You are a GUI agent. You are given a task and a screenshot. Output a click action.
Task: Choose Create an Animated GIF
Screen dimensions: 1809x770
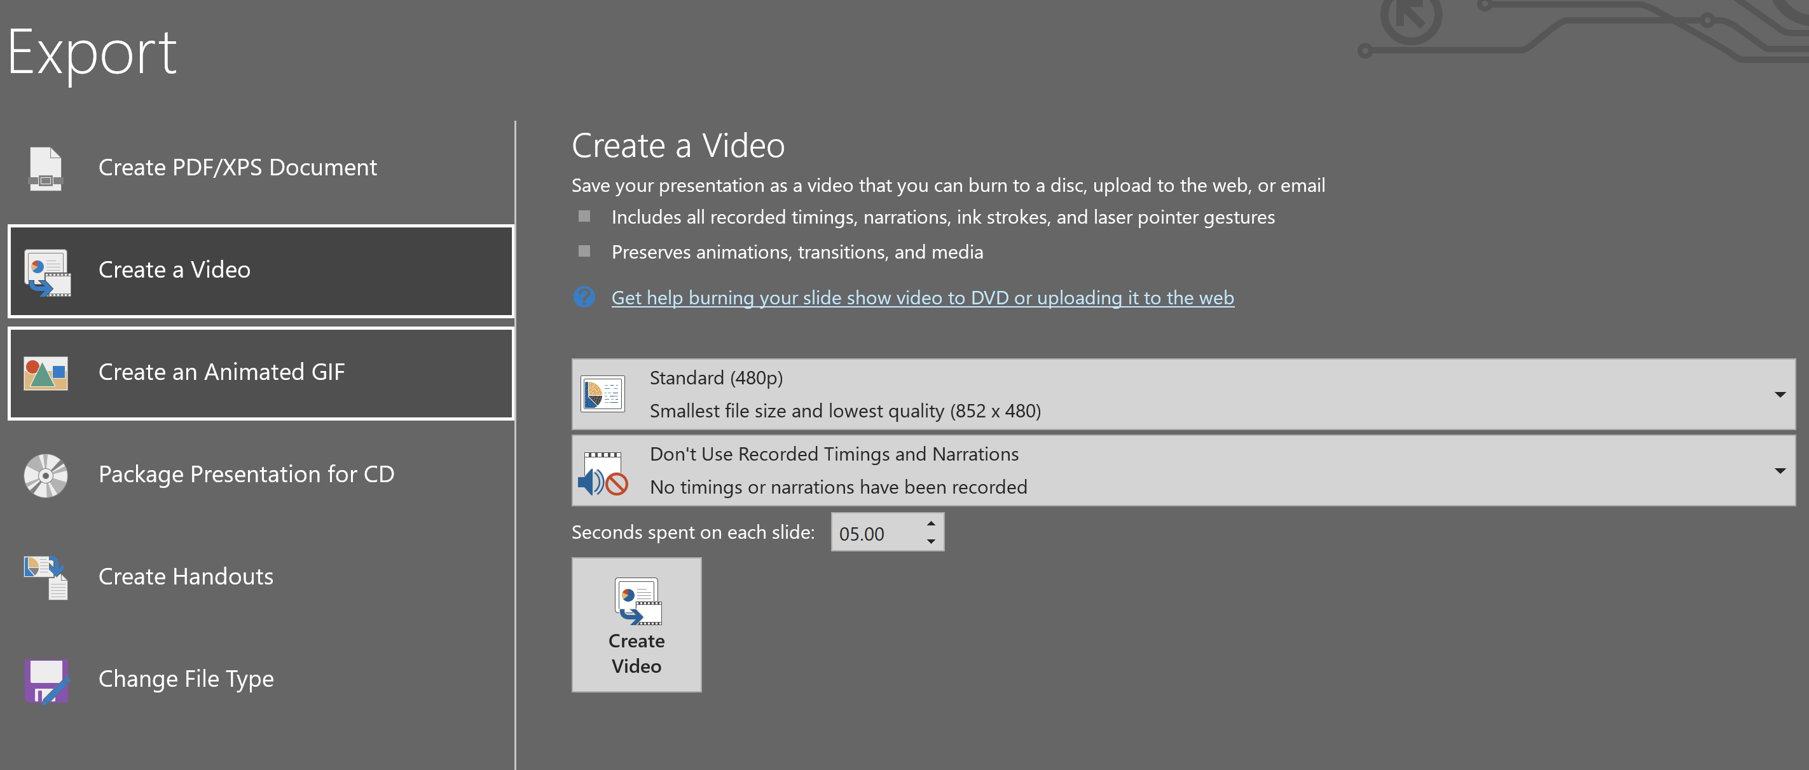click(x=261, y=373)
